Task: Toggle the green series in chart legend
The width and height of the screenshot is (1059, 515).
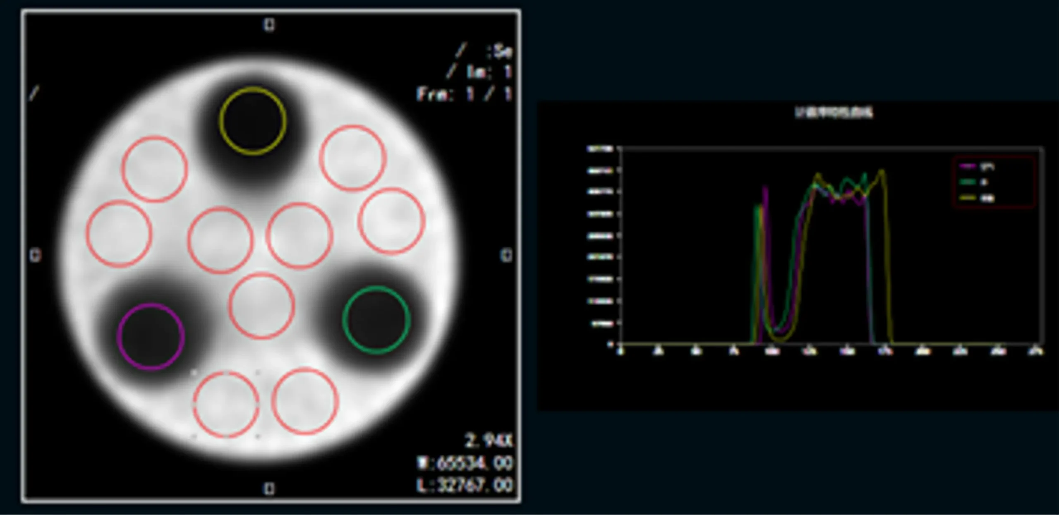Action: point(985,182)
